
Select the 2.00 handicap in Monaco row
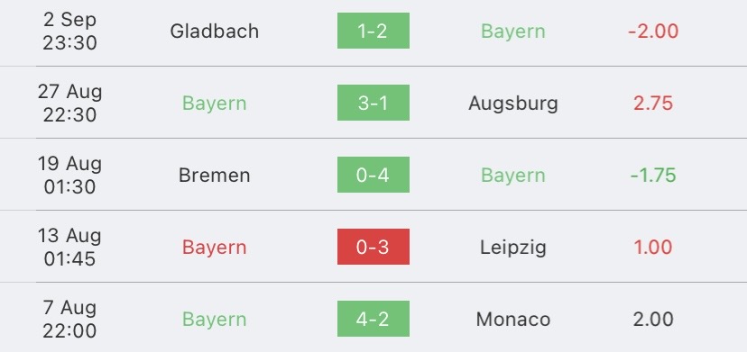[x=653, y=320]
